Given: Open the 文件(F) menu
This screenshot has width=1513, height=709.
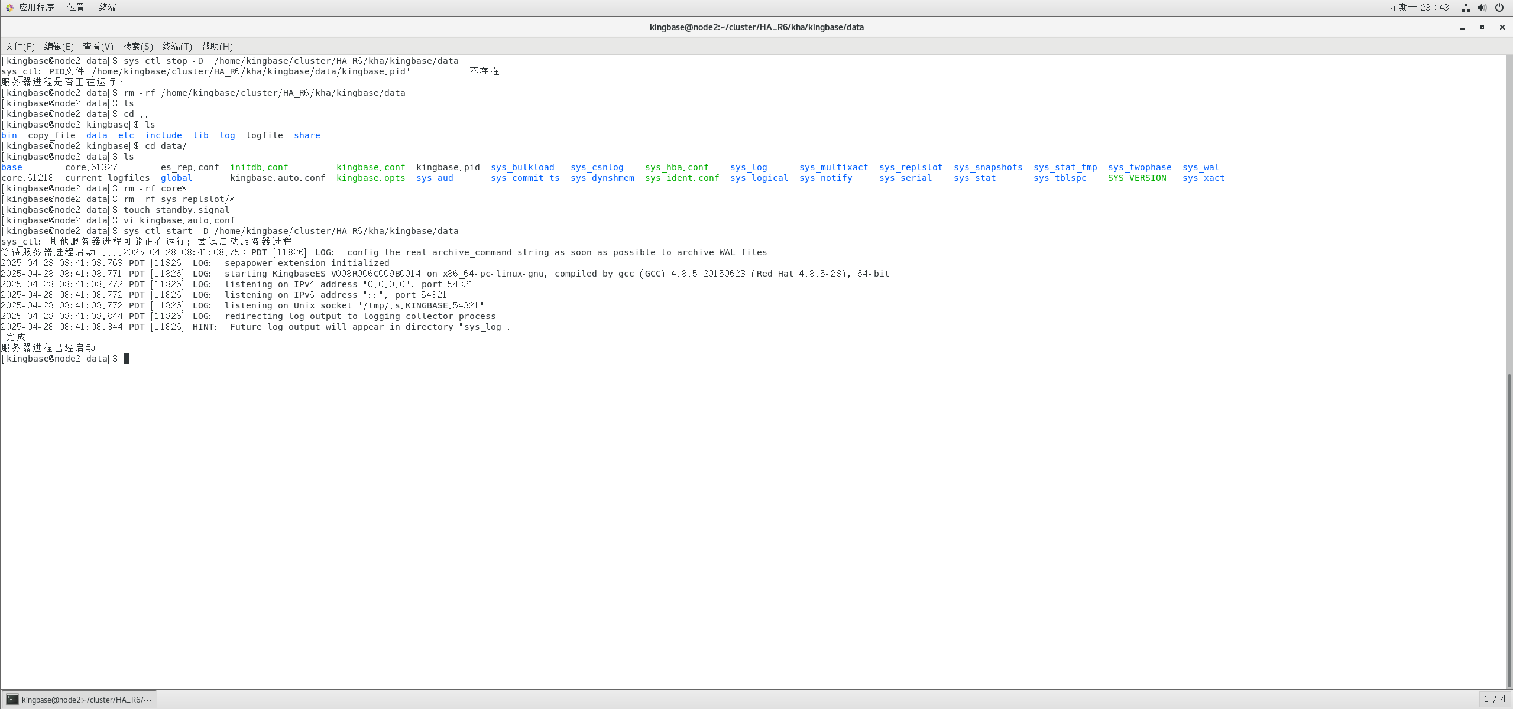Looking at the screenshot, I should (20, 46).
